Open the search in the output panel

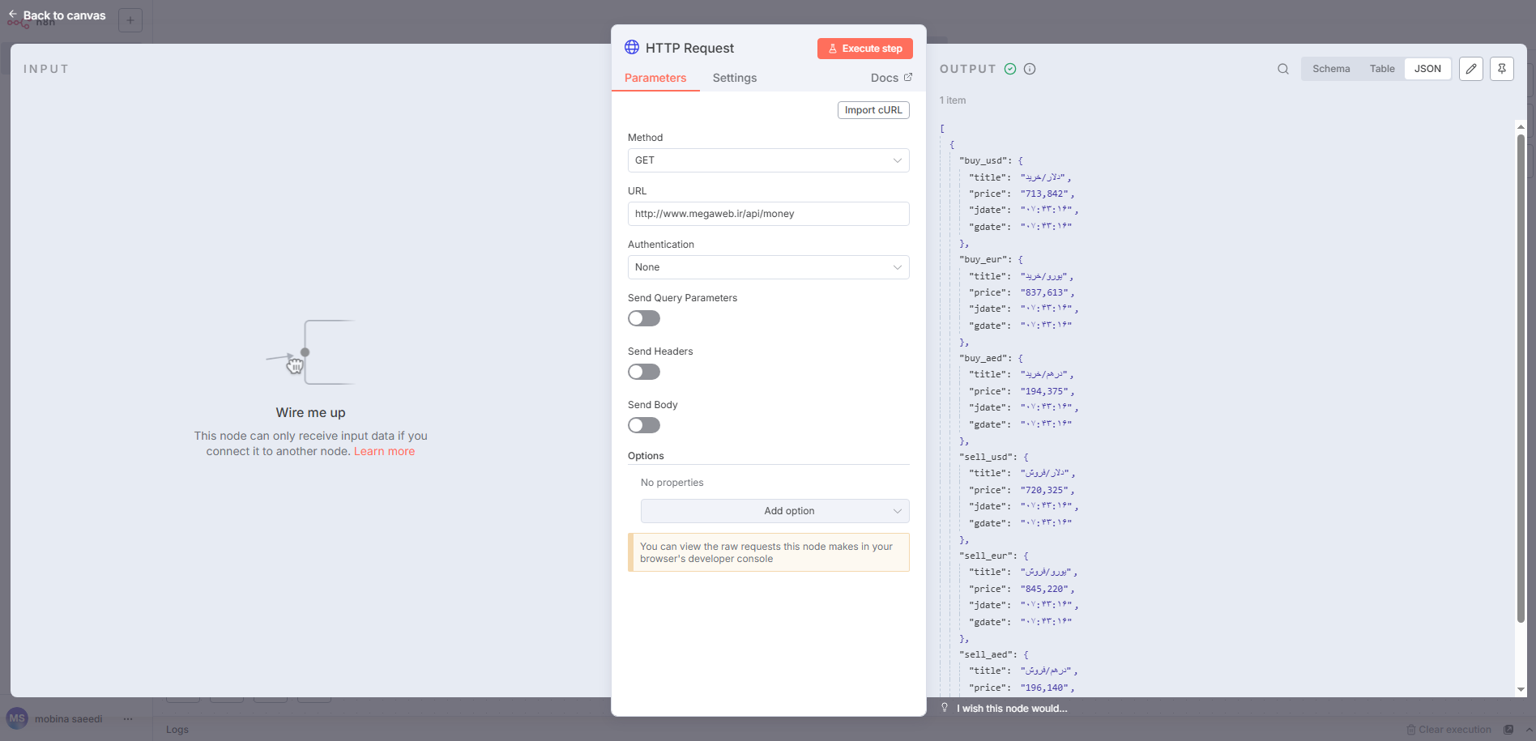tap(1282, 69)
